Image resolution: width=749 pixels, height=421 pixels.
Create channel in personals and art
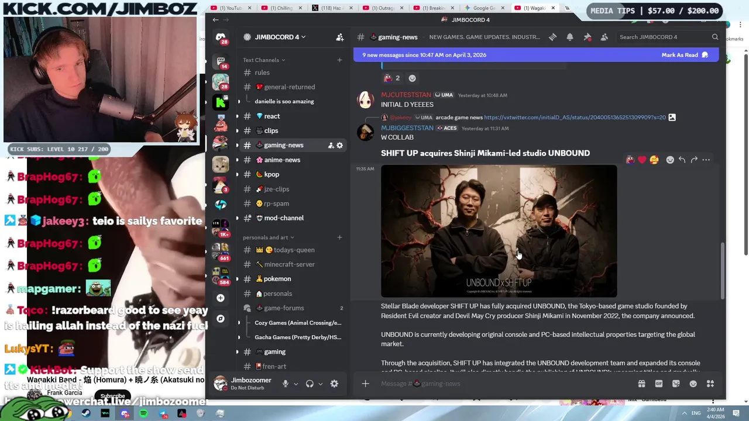pos(339,237)
